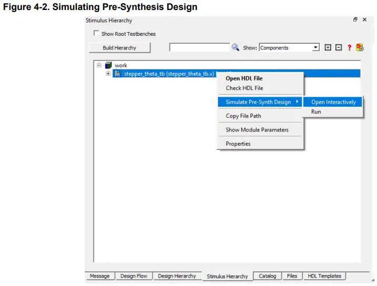Choose Open HDL File from context menu
Viewport: 377px width, 286px height.
point(244,78)
